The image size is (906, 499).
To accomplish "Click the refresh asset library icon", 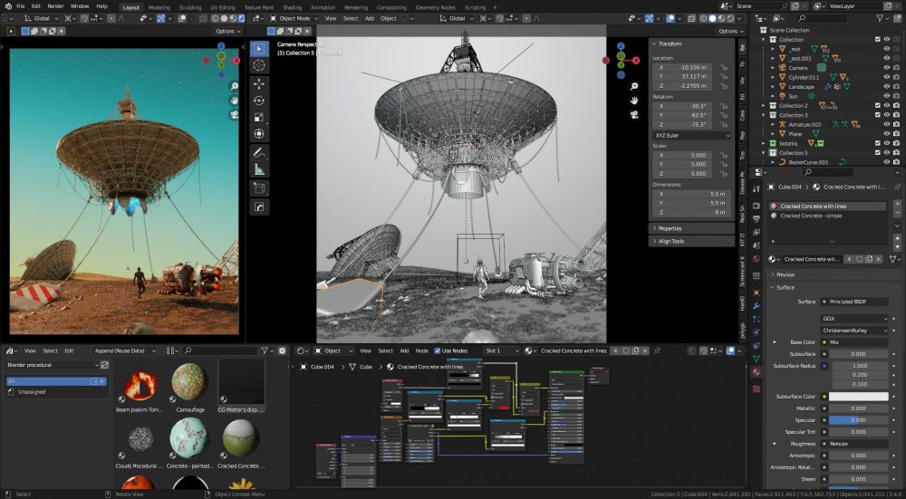I will point(104,365).
